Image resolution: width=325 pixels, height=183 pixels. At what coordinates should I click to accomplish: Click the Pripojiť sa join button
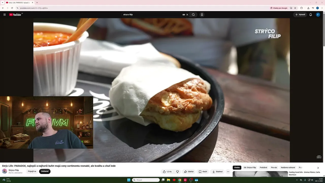[32, 172]
